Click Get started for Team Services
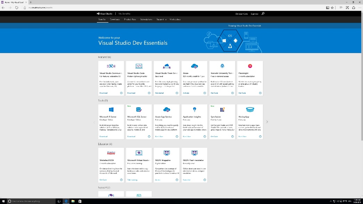This screenshot has height=204, width=363. [159, 93]
